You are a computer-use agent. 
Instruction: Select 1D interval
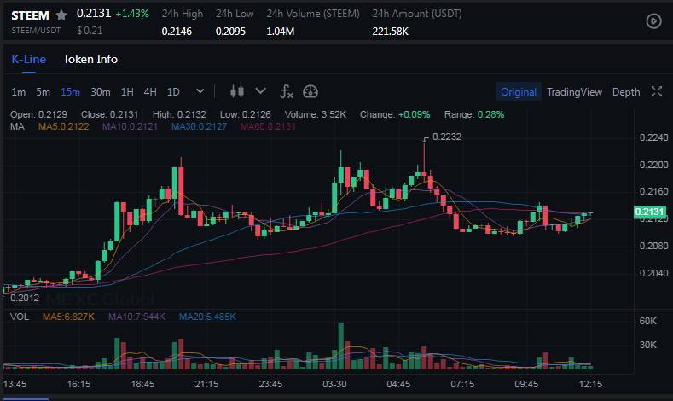[173, 92]
